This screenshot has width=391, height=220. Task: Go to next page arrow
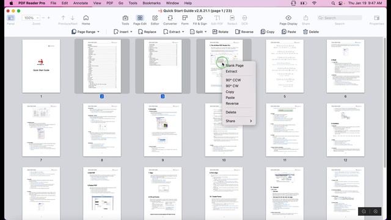point(73,18)
